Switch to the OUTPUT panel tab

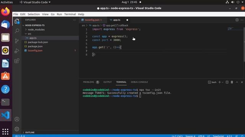coord(108,82)
